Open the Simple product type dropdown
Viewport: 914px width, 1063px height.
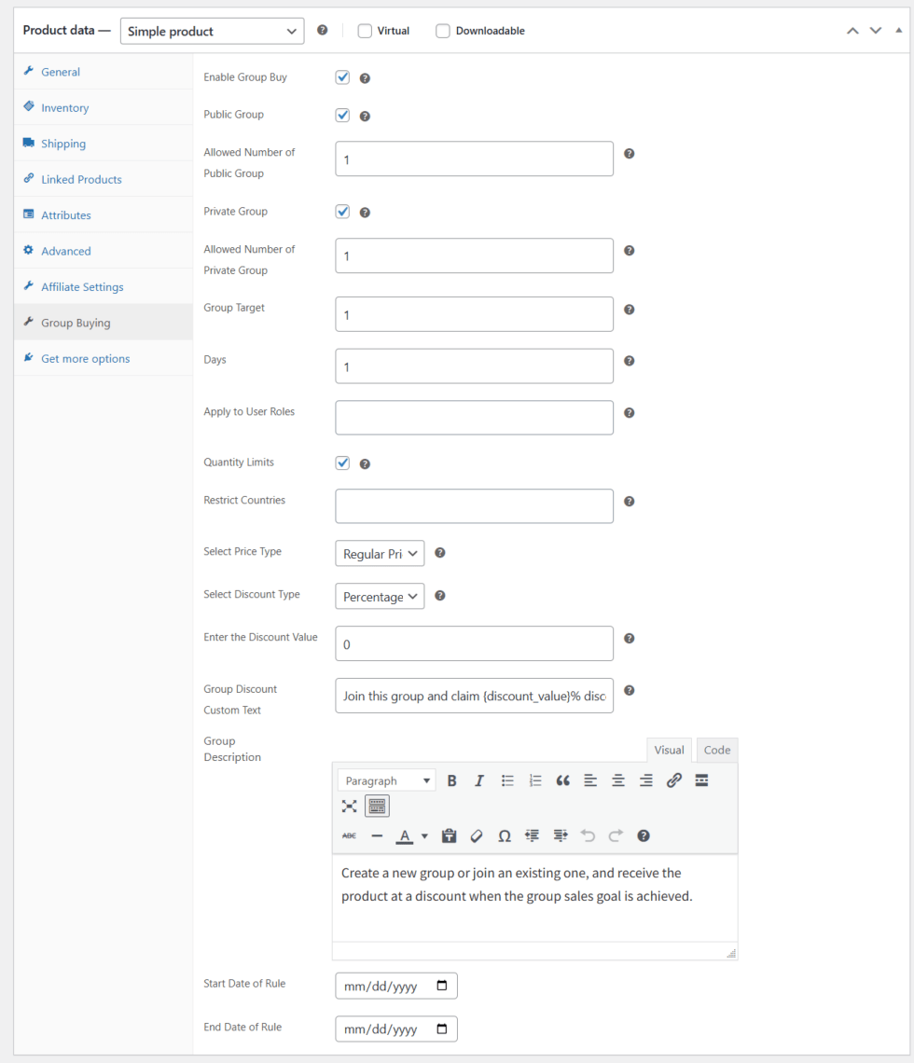(212, 31)
